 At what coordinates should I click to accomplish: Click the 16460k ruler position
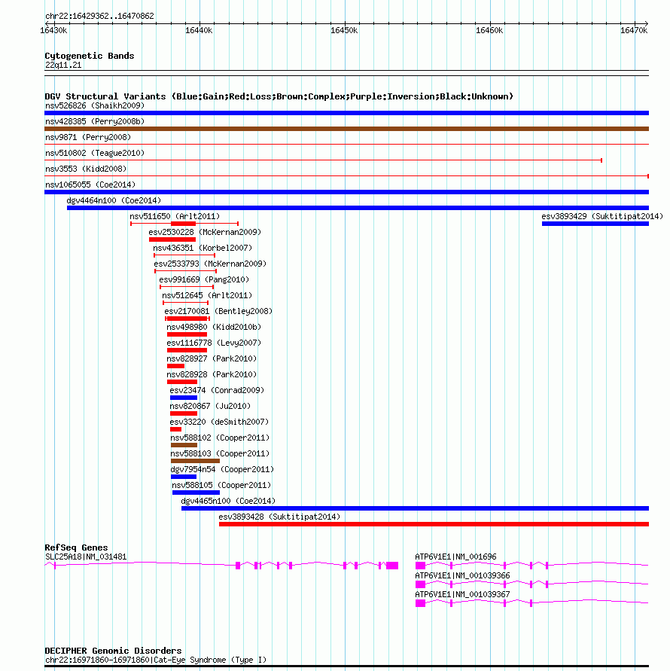pos(489,31)
